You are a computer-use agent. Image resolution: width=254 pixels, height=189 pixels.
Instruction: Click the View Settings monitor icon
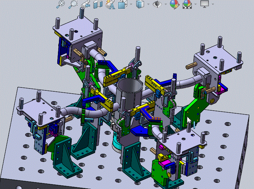(205, 4)
